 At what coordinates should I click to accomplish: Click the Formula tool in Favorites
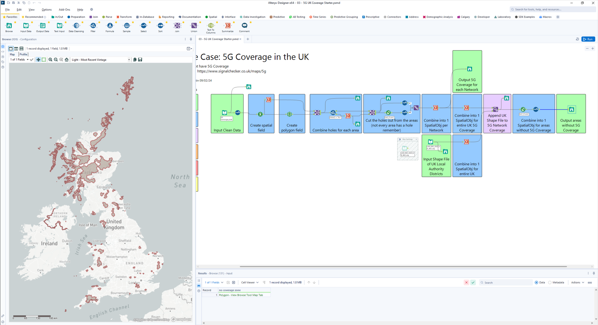pyautogui.click(x=110, y=26)
